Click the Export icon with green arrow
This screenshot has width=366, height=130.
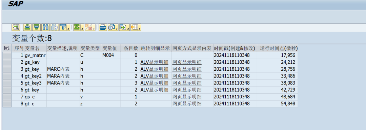coord(123,27)
